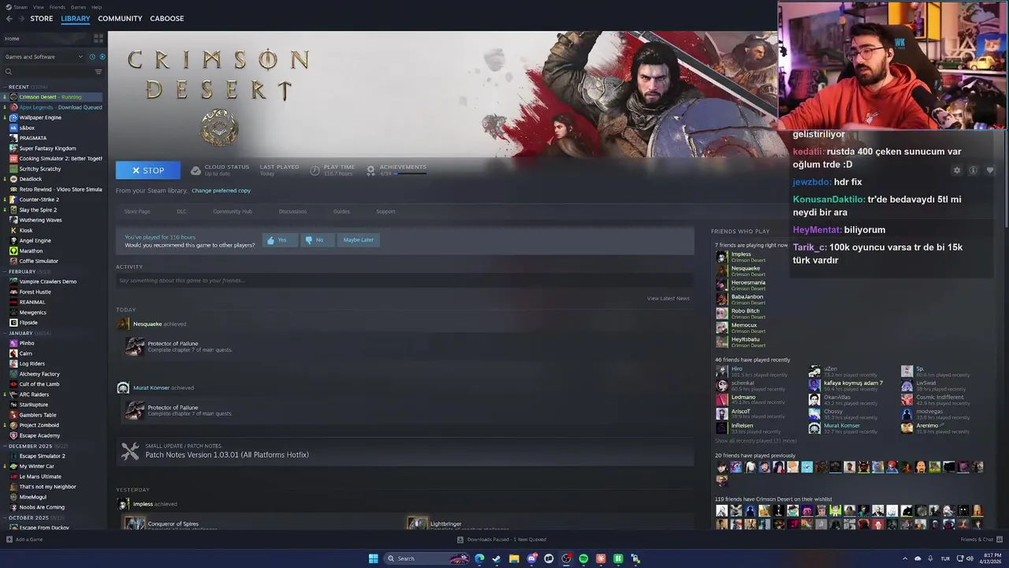1009x568 pixels.
Task: Favorite the game with heart icon
Action: 990,170
